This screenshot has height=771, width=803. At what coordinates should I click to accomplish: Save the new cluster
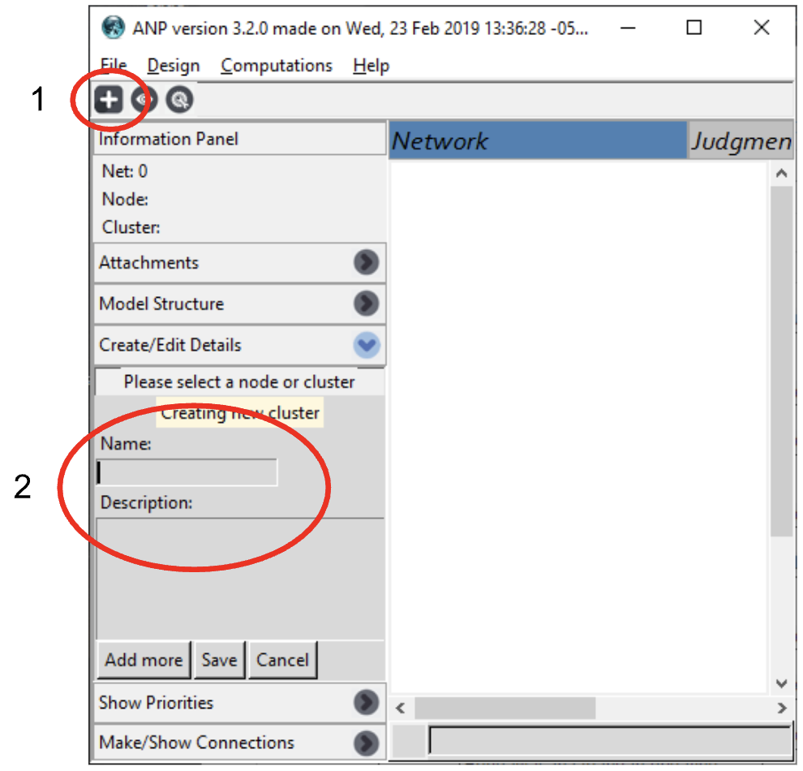coord(220,660)
